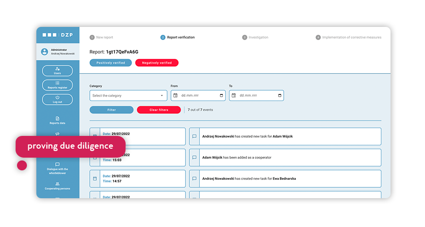Mark report as Negatively verified
Viewport: 425px width, 227px height.
[157, 63]
